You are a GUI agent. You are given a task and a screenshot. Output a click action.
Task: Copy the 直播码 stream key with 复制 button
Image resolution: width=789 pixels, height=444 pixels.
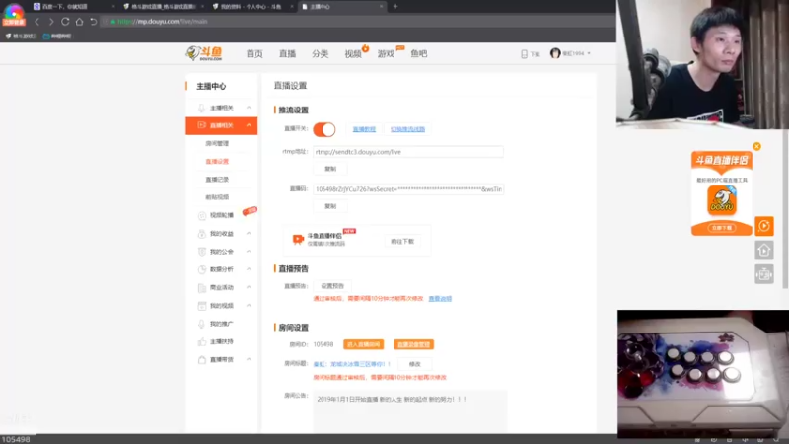tap(330, 206)
